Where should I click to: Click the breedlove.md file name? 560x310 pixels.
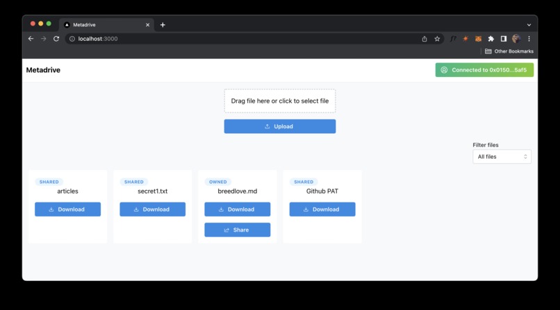[x=237, y=191]
